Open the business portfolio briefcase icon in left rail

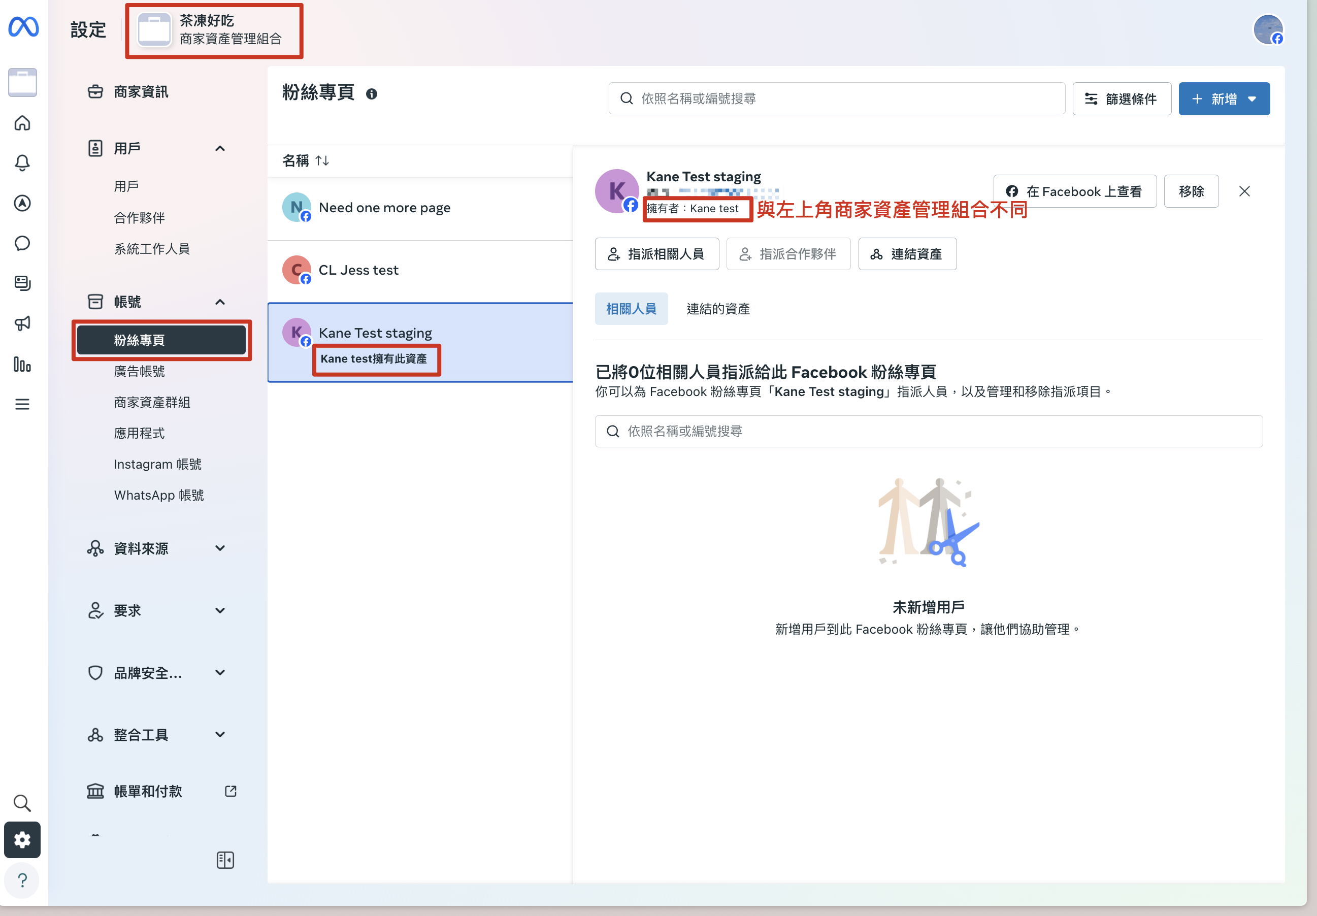point(23,83)
